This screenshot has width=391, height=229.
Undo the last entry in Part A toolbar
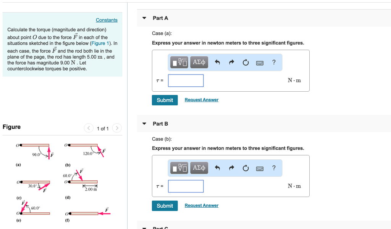pos(217,62)
